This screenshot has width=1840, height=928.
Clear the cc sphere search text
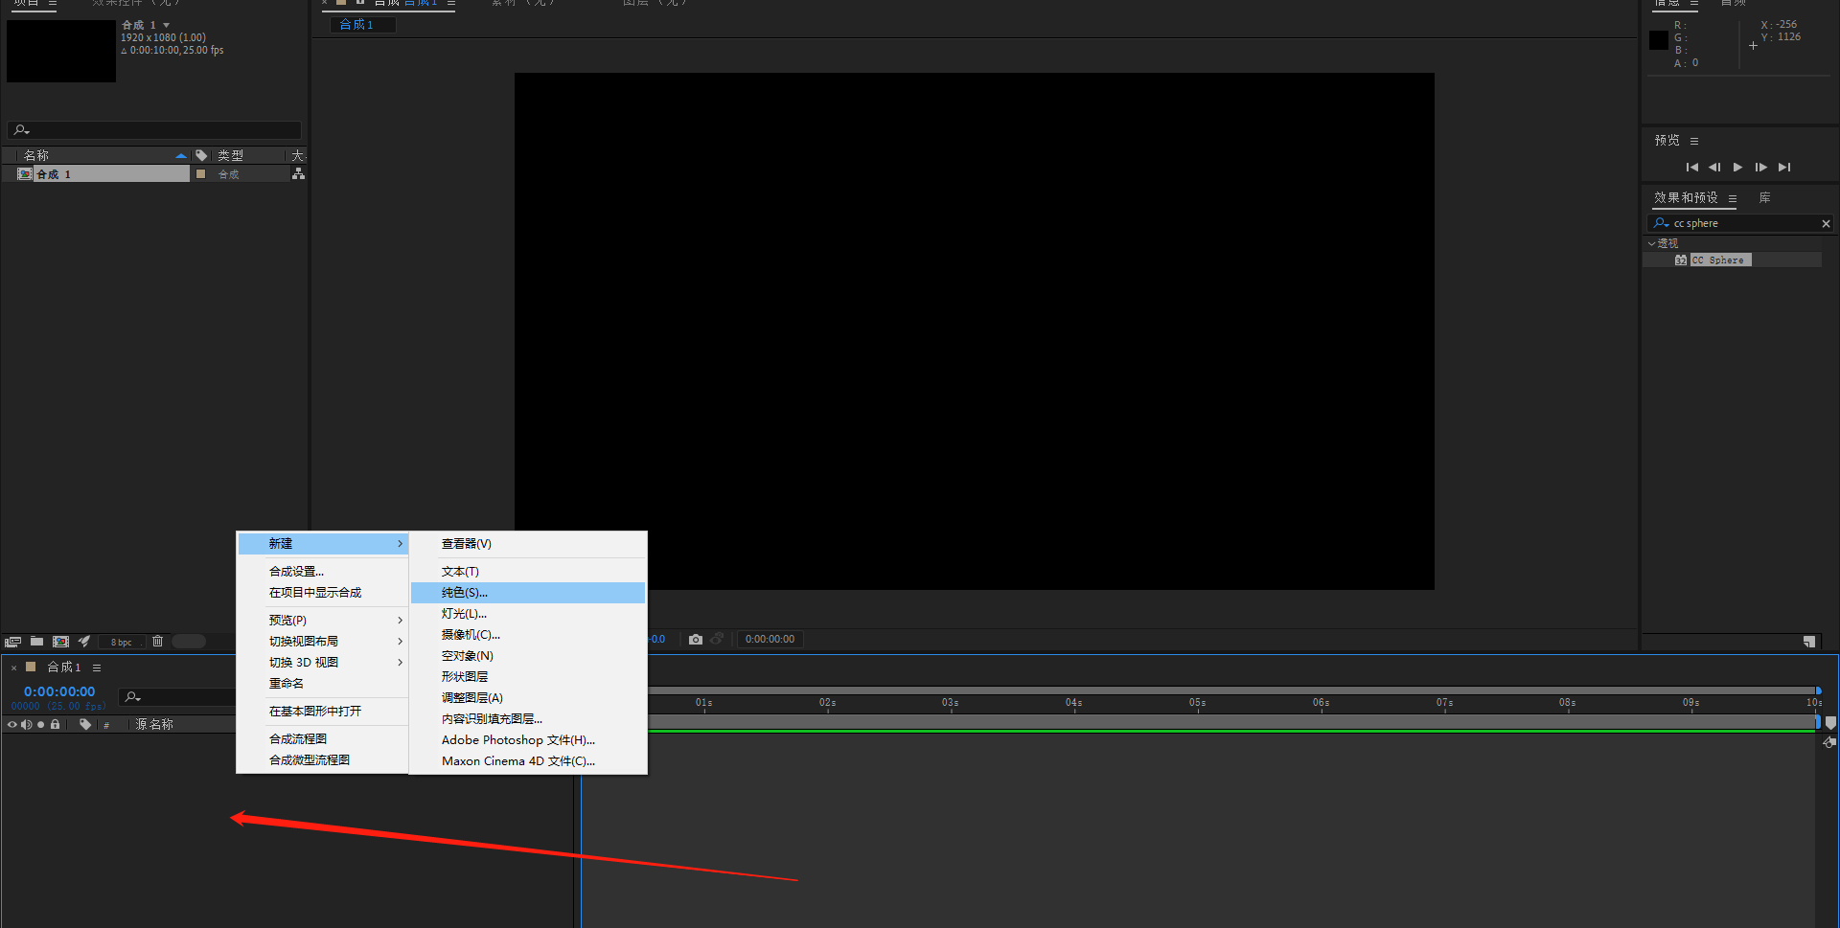coord(1826,223)
